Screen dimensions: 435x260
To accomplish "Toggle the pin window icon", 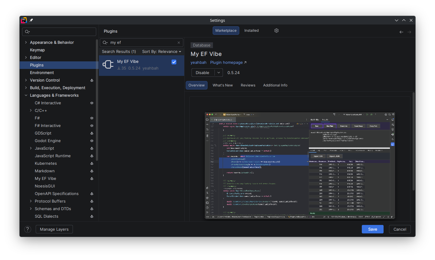I will tap(31, 20).
